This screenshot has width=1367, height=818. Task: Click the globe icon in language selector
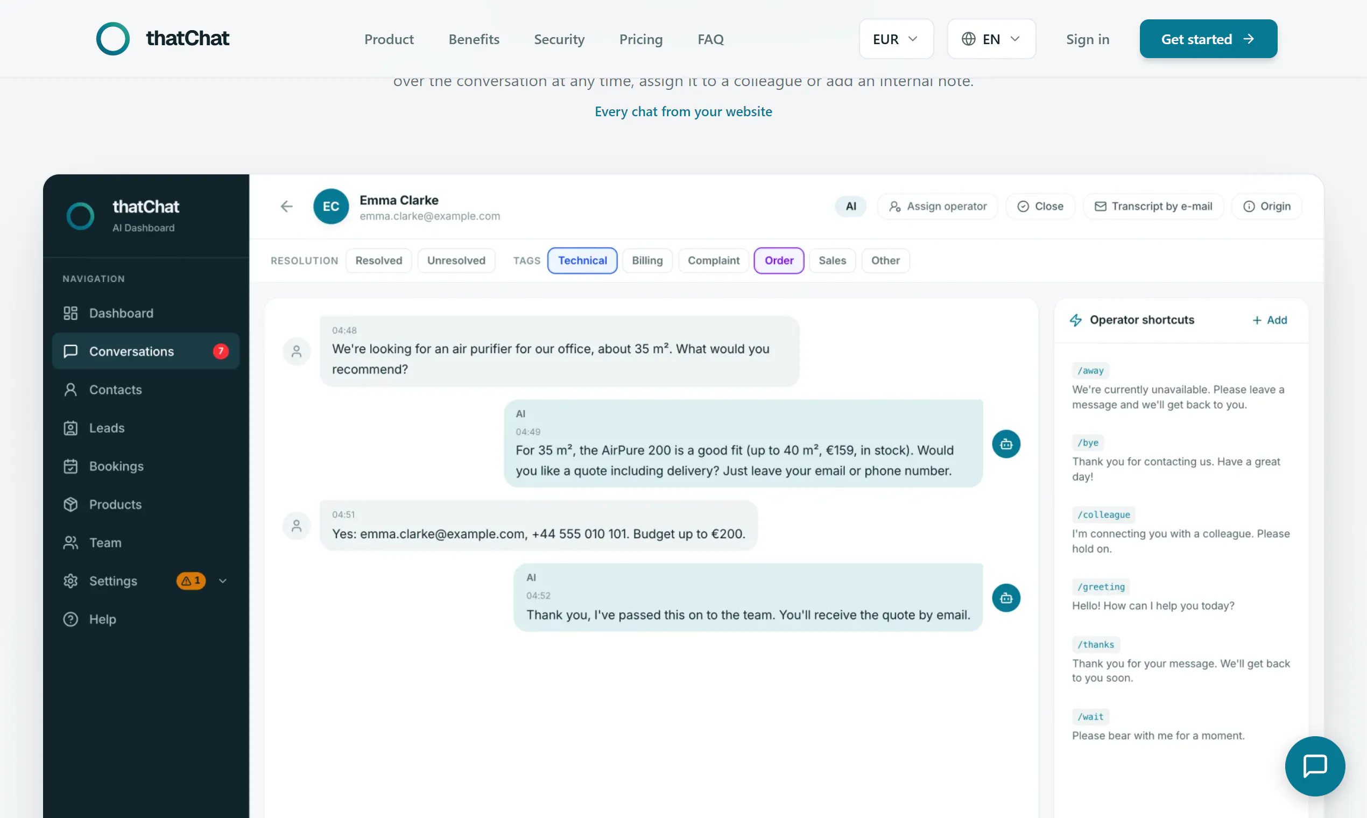969,39
